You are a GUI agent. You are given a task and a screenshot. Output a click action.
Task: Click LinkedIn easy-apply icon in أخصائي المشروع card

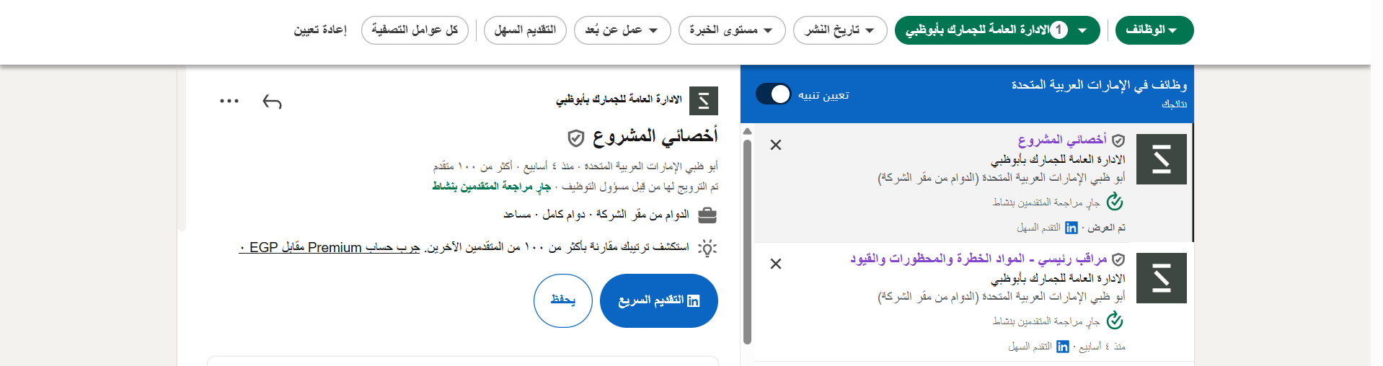(1072, 228)
